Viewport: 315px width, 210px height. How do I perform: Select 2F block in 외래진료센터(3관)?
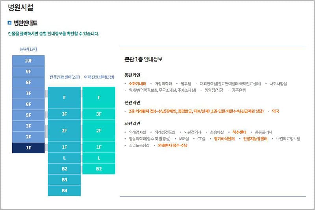(99, 131)
